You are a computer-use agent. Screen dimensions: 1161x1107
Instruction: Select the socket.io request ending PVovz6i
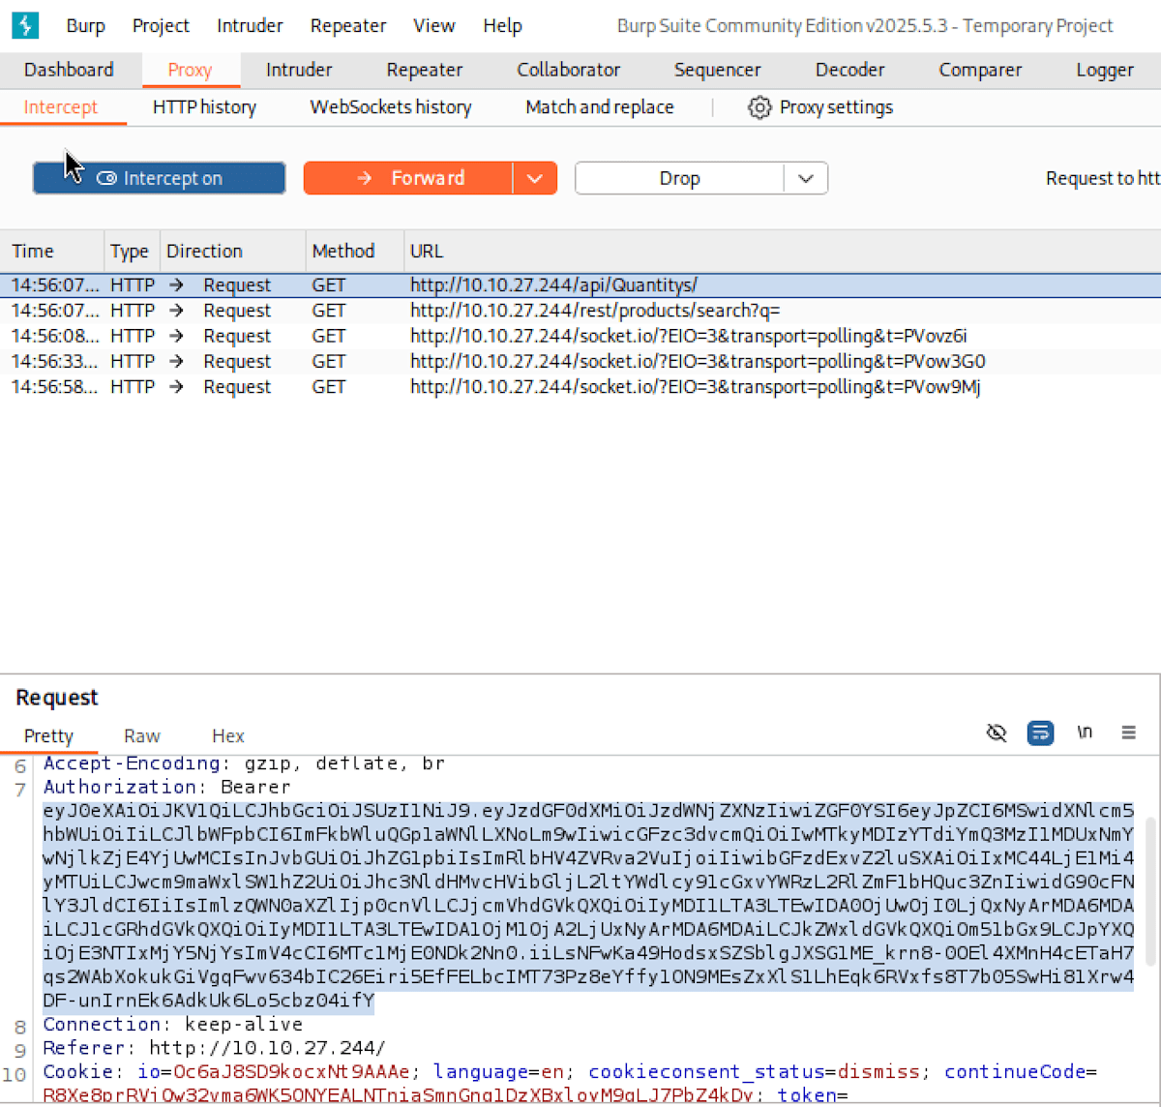coord(580,336)
